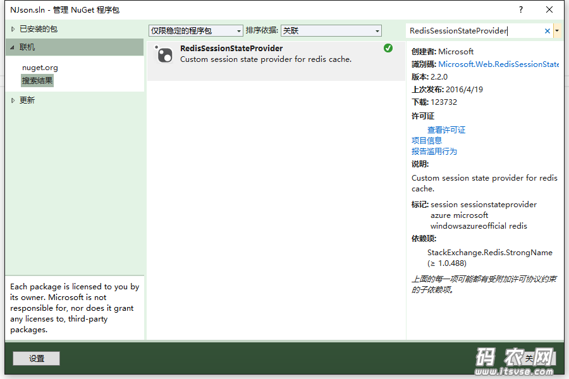Select 搜索结果 tree item
569x379 pixels.
[37, 80]
